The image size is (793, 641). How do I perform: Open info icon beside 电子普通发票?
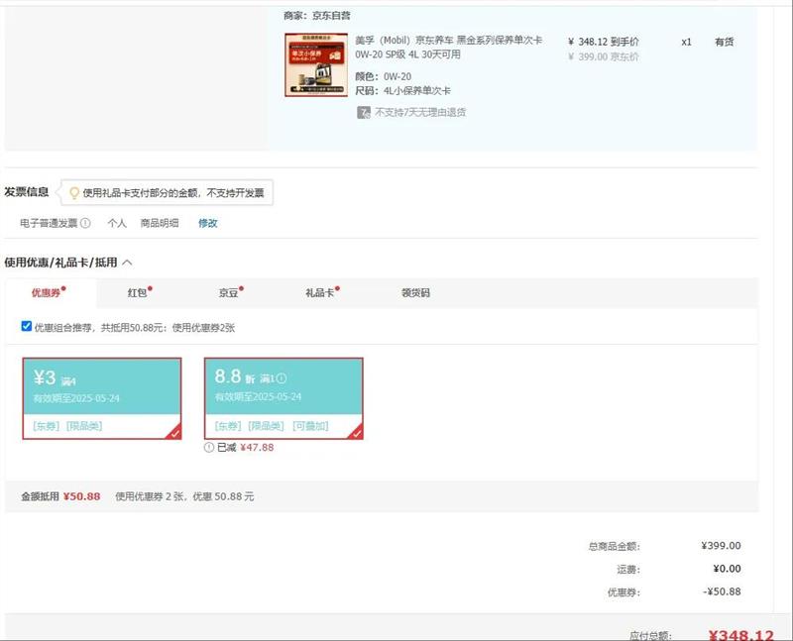(x=85, y=223)
